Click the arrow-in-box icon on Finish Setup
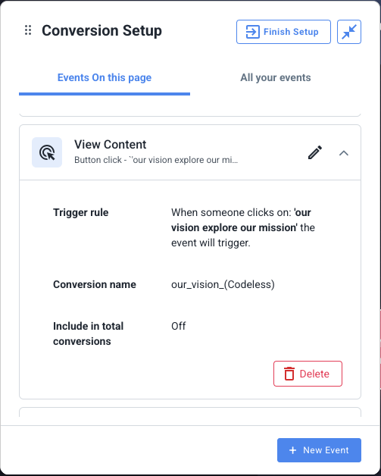This screenshot has height=476, width=381. [252, 32]
